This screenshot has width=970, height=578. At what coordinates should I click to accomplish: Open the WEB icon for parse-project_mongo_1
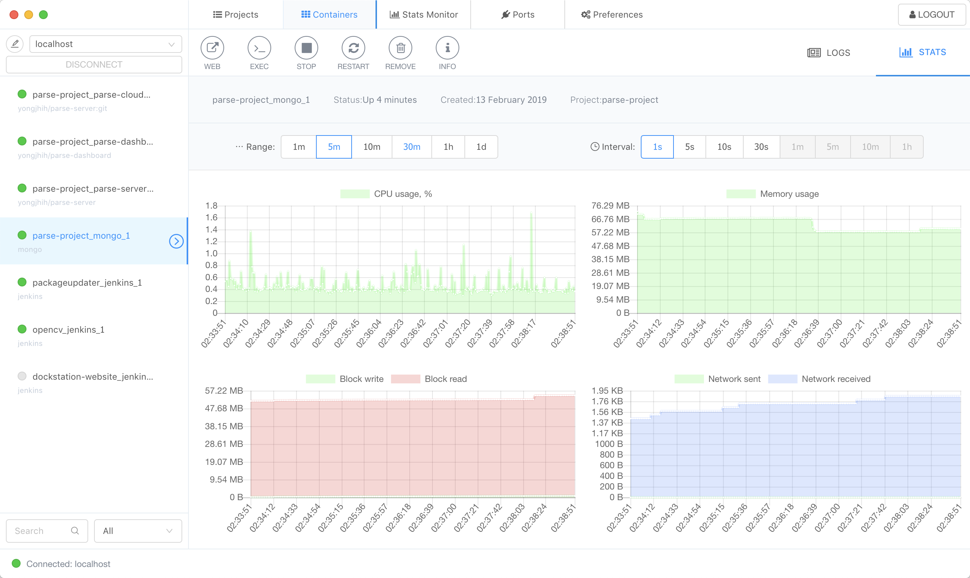coord(212,48)
